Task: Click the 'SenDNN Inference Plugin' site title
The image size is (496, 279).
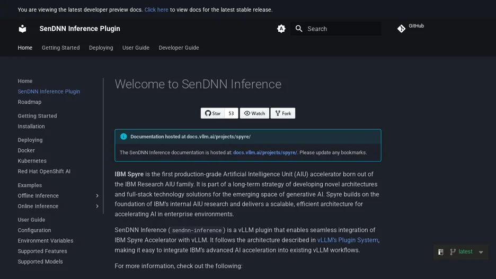Action: tap(79, 29)
